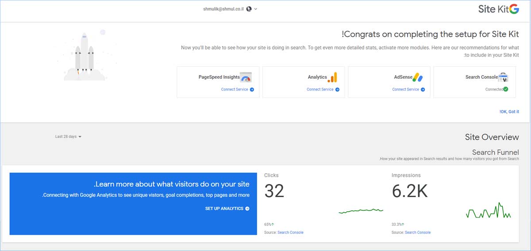The width and height of the screenshot is (531, 251).
Task: Click the 65% change indicator
Action: pos(269,224)
